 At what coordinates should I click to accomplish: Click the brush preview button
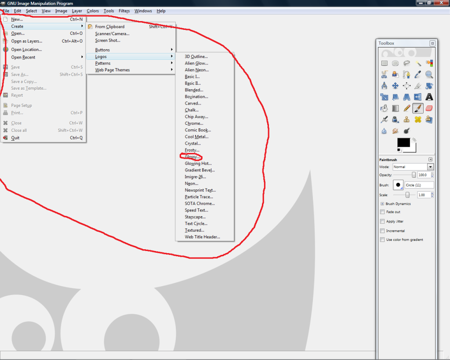pyautogui.click(x=398, y=185)
